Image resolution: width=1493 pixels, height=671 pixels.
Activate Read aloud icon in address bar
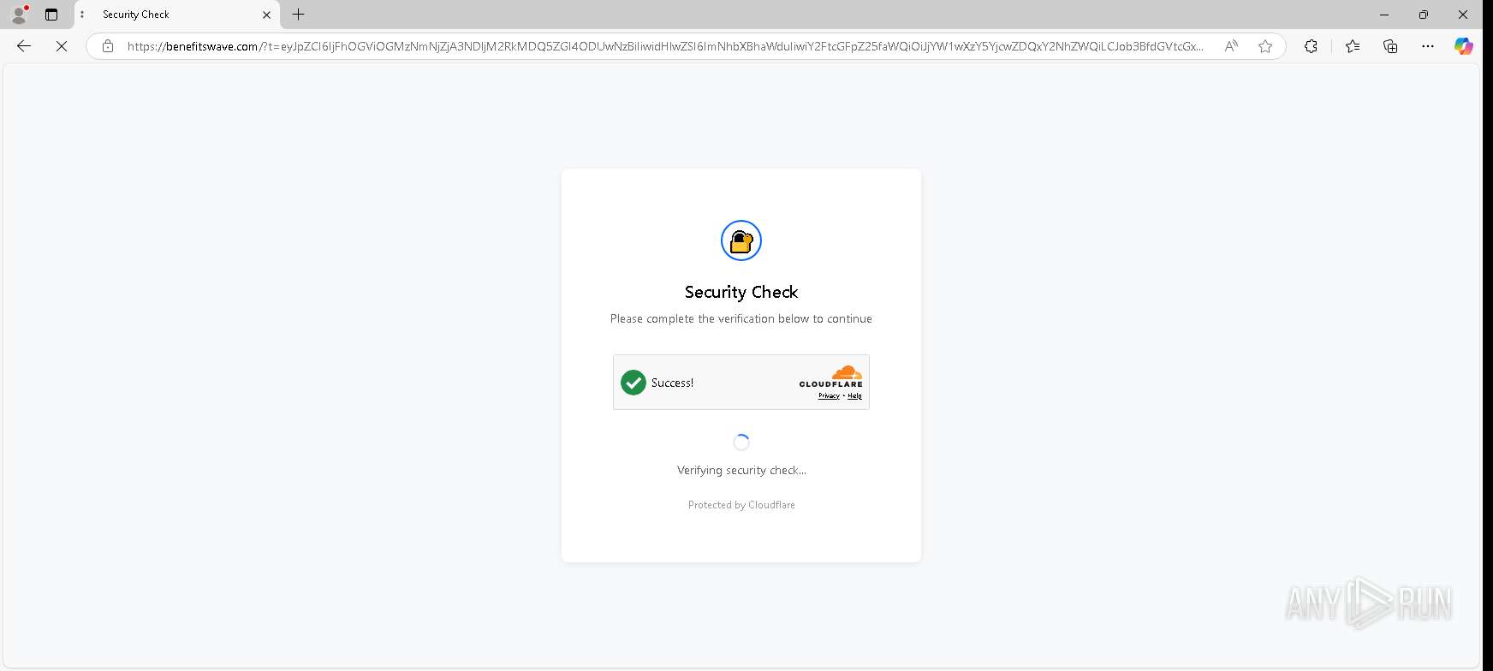(x=1231, y=46)
